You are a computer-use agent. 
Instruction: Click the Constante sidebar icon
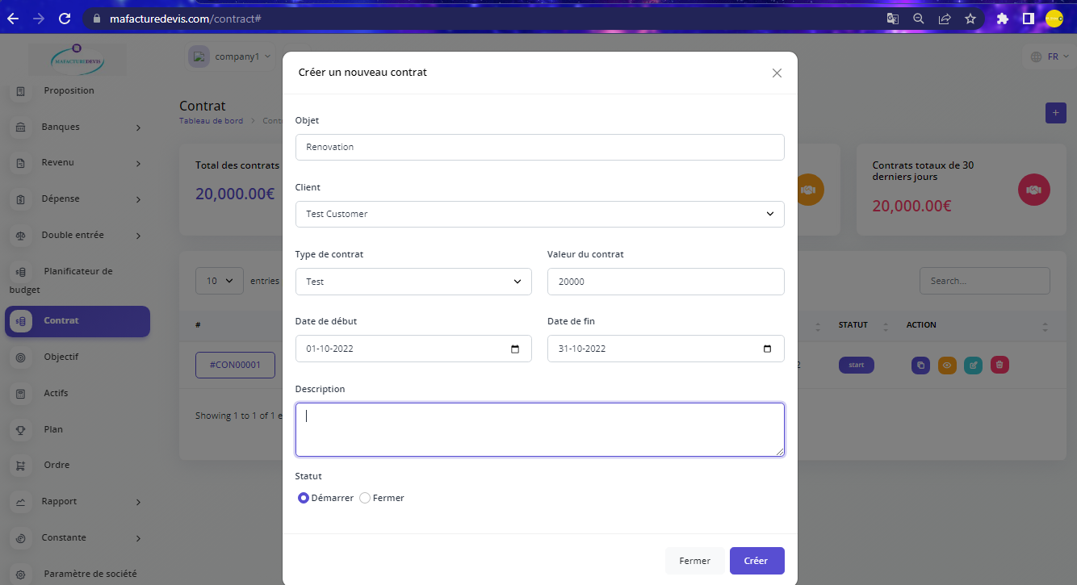[21, 538]
